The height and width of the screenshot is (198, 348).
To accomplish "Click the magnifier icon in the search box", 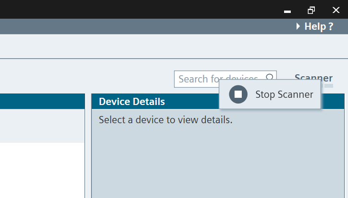I will click(270, 77).
